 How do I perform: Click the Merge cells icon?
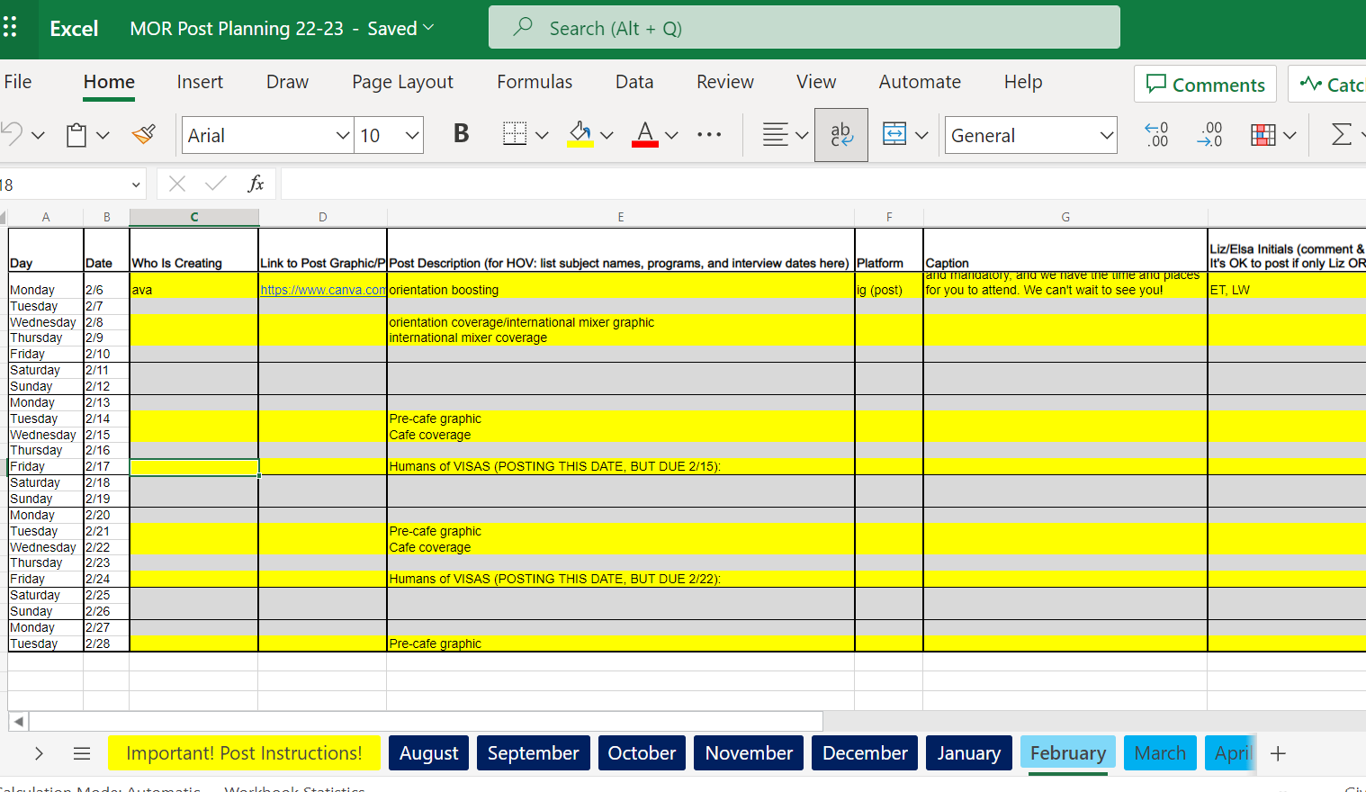pos(894,135)
